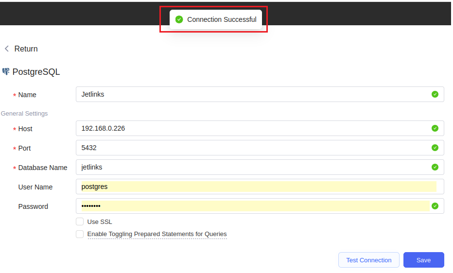The height and width of the screenshot is (273, 453).
Task: Focus the Name input containing Jetlinks
Action: click(x=260, y=94)
